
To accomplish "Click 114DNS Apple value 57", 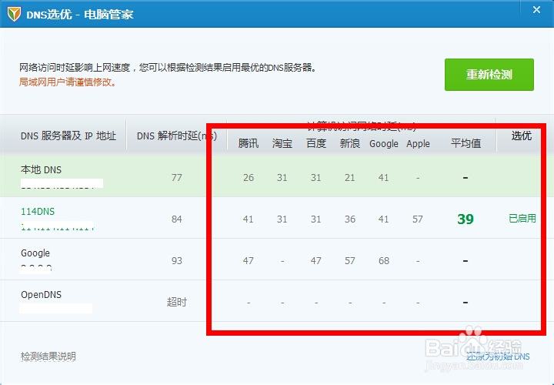I will pyautogui.click(x=418, y=219).
